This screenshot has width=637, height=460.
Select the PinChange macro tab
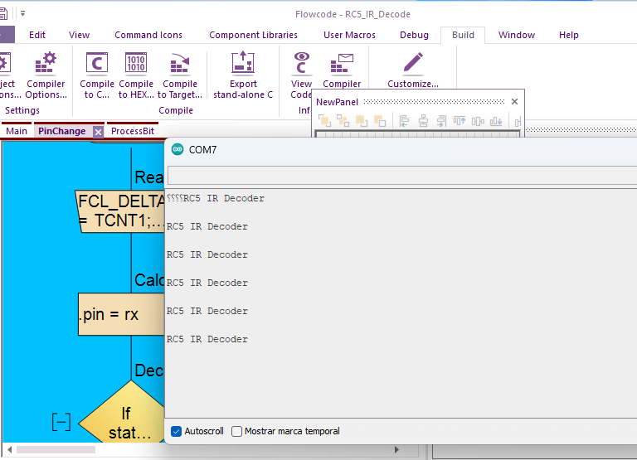tap(61, 131)
